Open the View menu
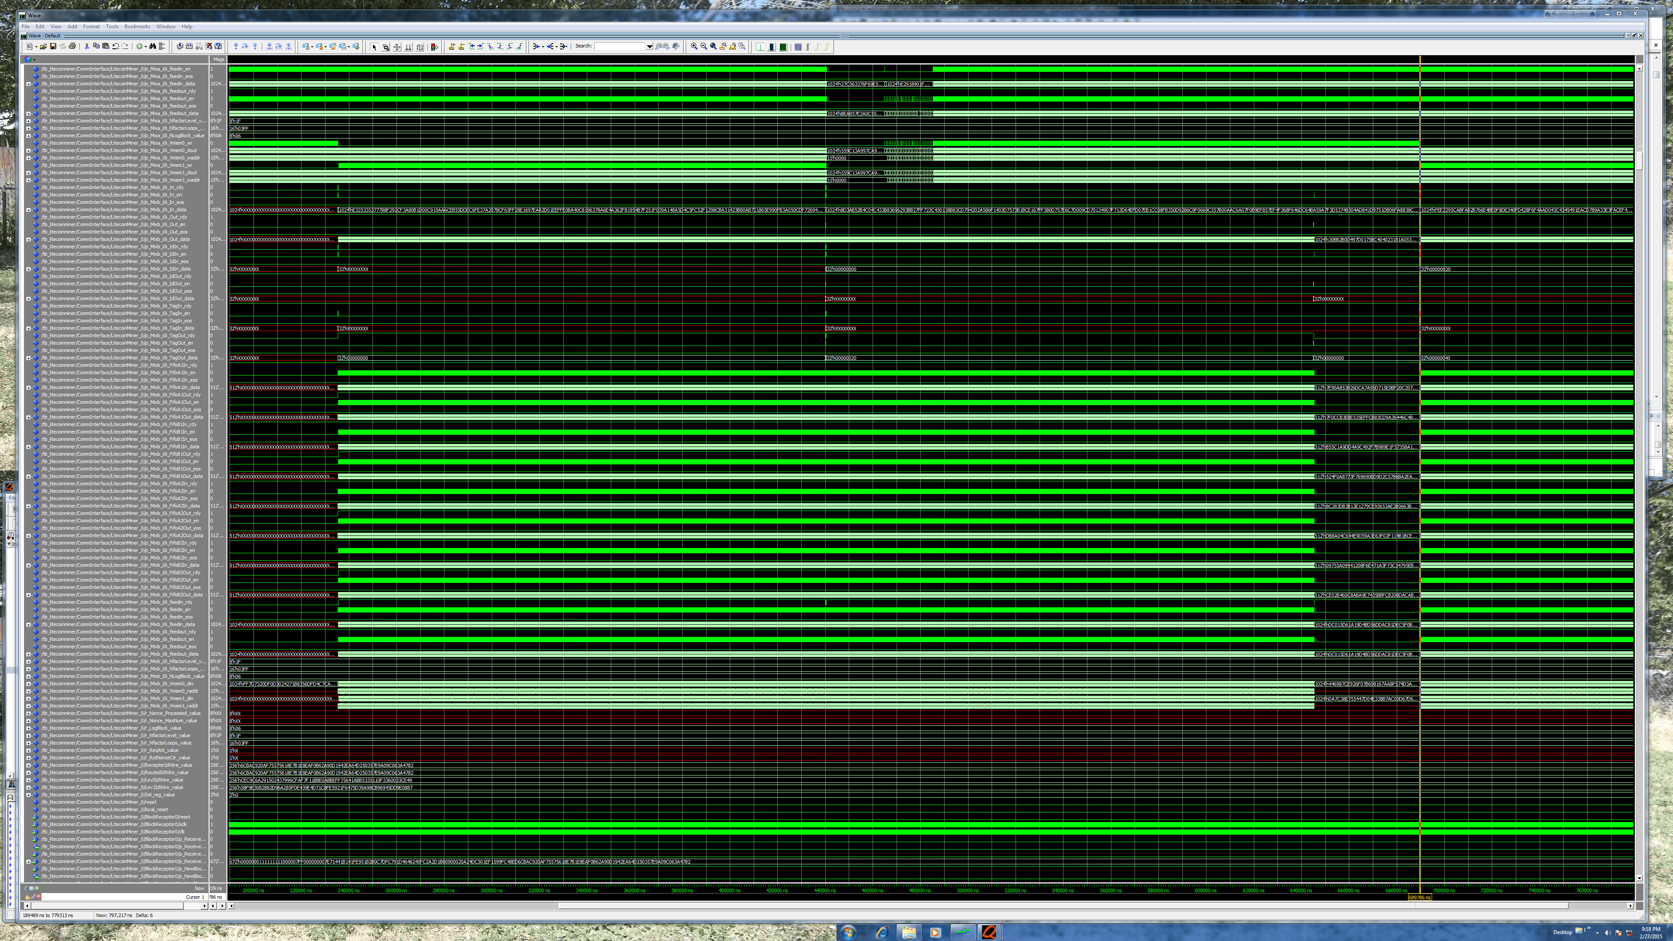The height and width of the screenshot is (941, 1673). (56, 27)
